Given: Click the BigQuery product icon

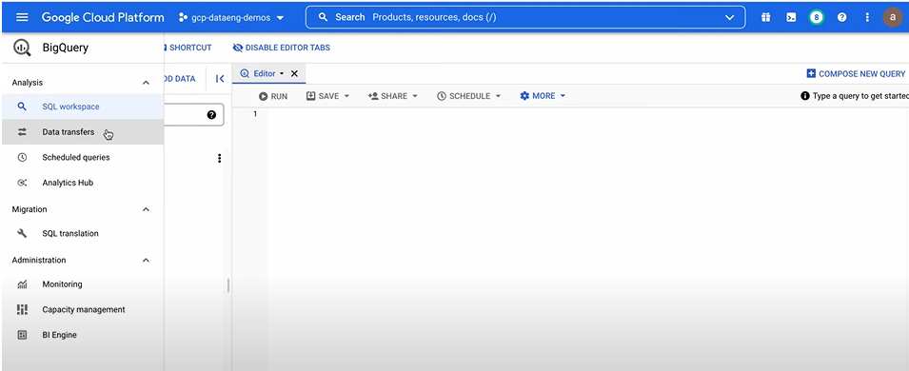Looking at the screenshot, I should point(22,48).
